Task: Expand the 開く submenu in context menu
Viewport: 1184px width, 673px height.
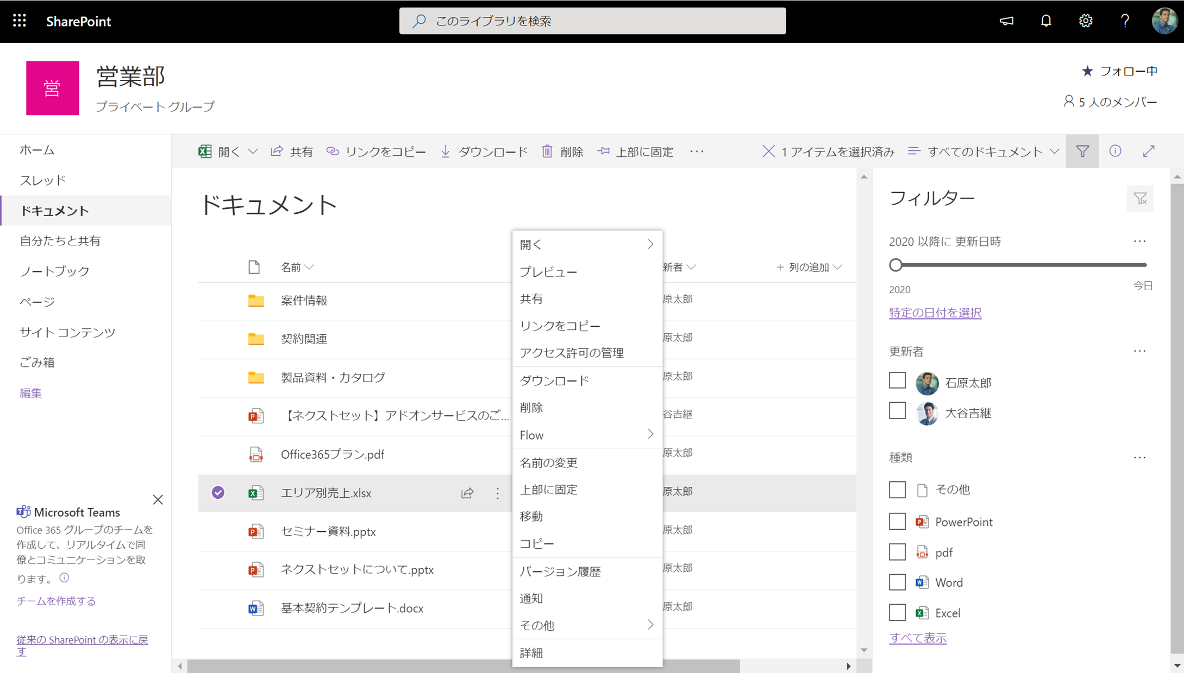Action: (650, 244)
